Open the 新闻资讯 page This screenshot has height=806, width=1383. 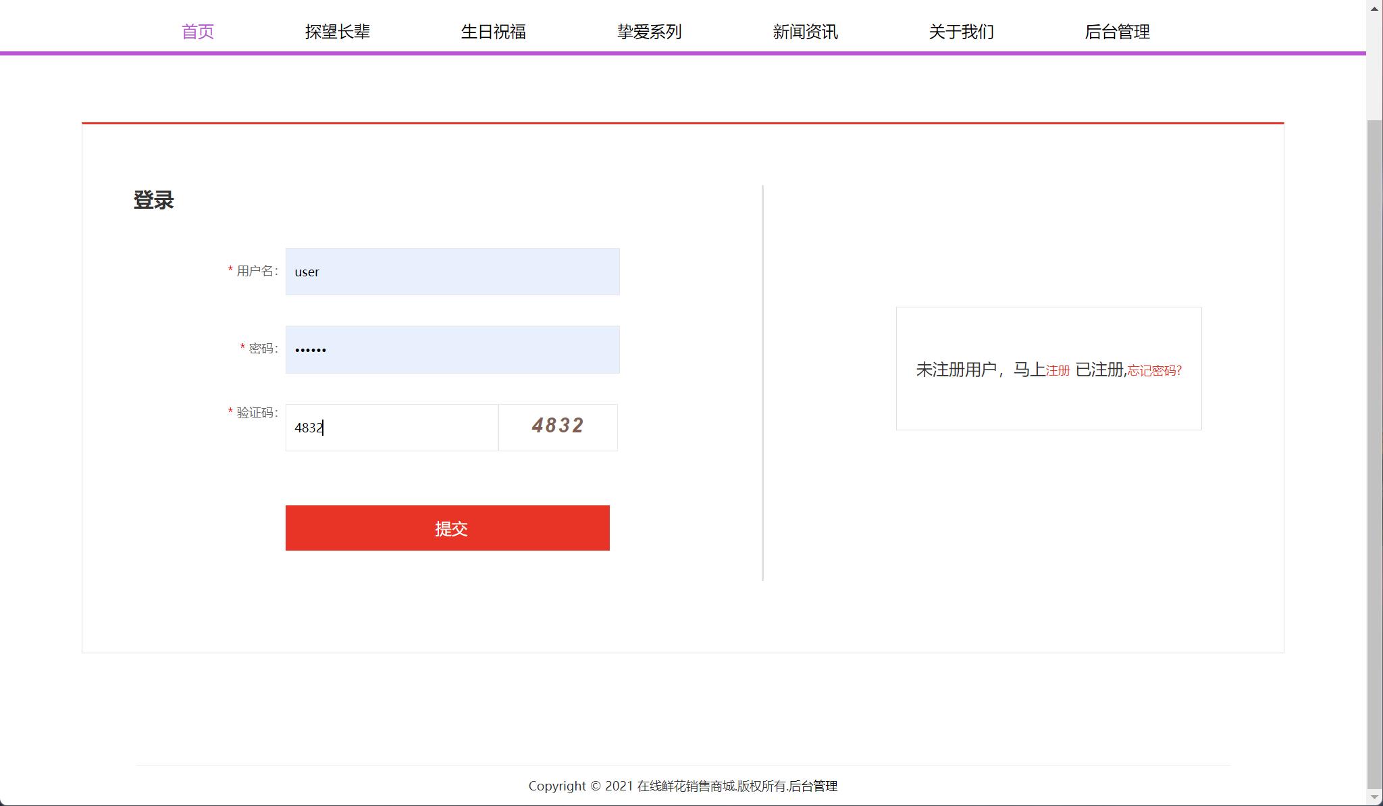point(805,31)
